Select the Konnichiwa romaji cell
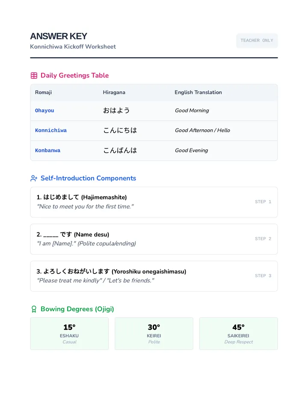The image size is (308, 399). point(51,130)
